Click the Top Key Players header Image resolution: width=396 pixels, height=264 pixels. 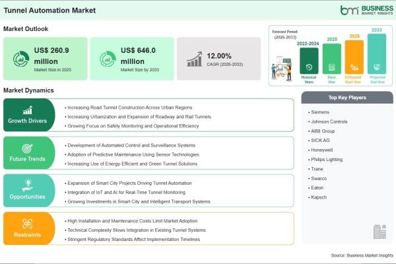(x=347, y=98)
